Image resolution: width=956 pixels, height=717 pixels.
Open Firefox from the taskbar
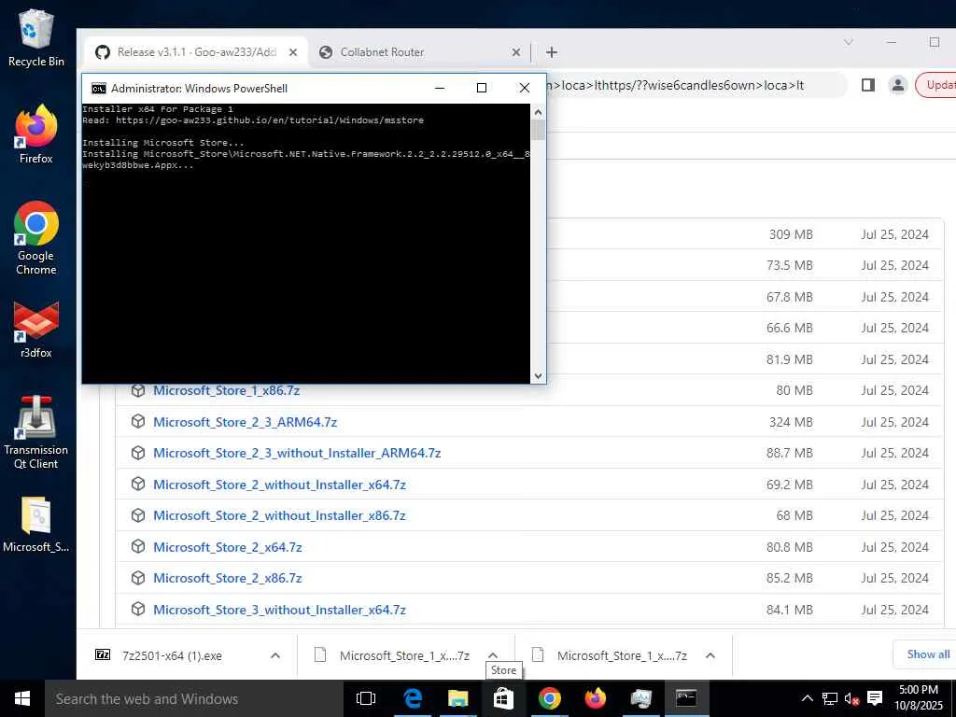595,698
